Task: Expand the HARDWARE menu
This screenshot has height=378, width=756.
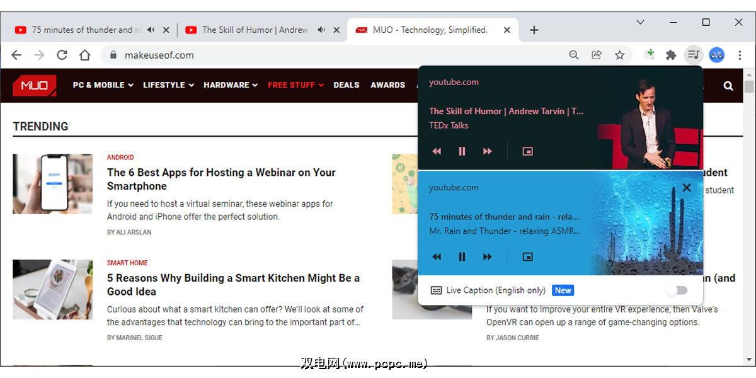Action: [231, 85]
